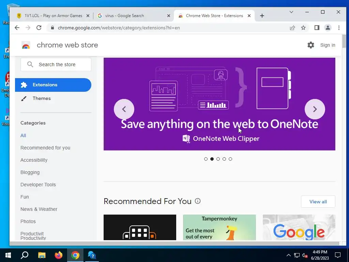Click the Chrome Web Store logo
The width and height of the screenshot is (349, 262).
click(26, 45)
